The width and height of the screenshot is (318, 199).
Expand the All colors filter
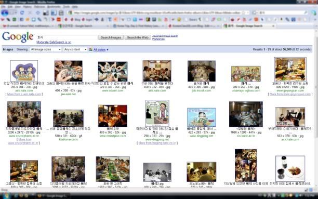tap(99, 49)
